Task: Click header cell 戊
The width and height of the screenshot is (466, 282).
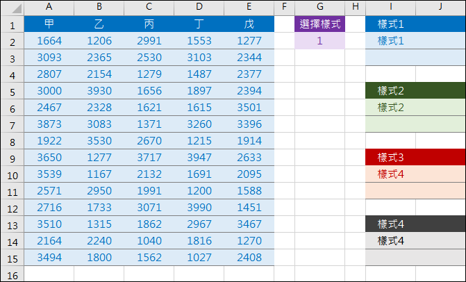Action: coord(249,24)
